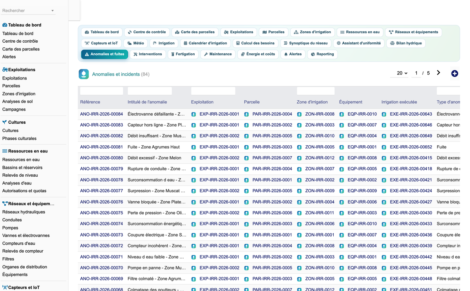Viewport: 470px width, 291px height.
Task: Click the icon next to EXP-IRR-2026-0001 in row ANO-IRR-2026-00084
Action: tap(193, 114)
